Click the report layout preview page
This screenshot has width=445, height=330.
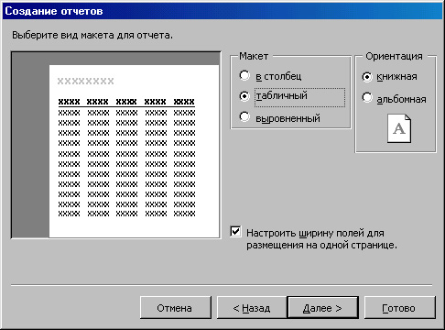134,151
